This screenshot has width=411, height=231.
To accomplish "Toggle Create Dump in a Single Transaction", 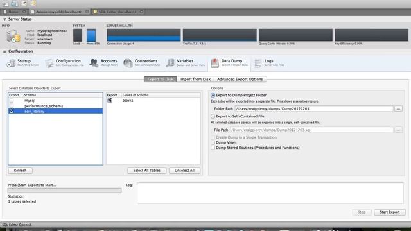I will tap(213, 137).
